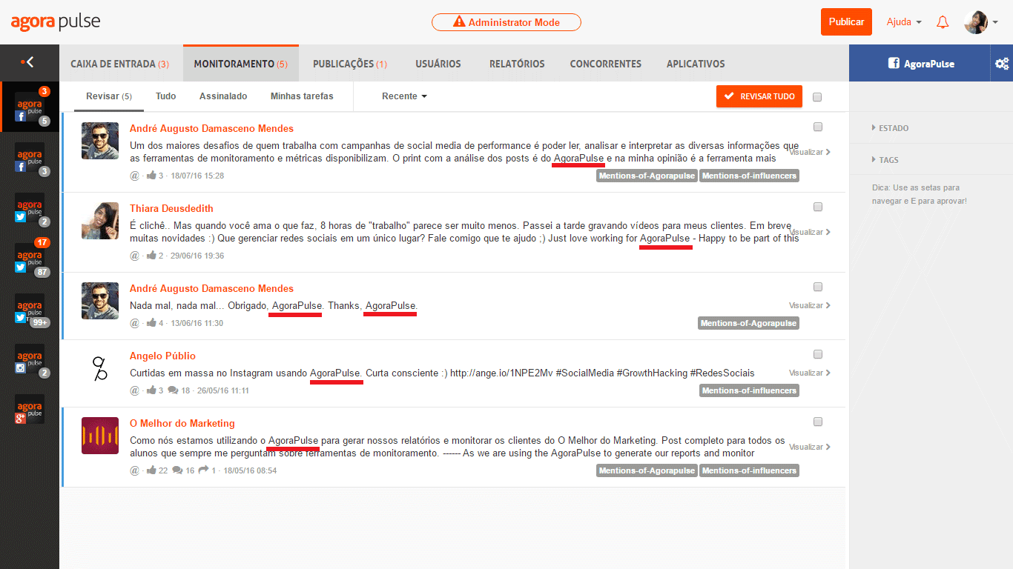Check the box for Thiara Deusdedith's post
Screen dimensions: 1013x569
coord(818,207)
